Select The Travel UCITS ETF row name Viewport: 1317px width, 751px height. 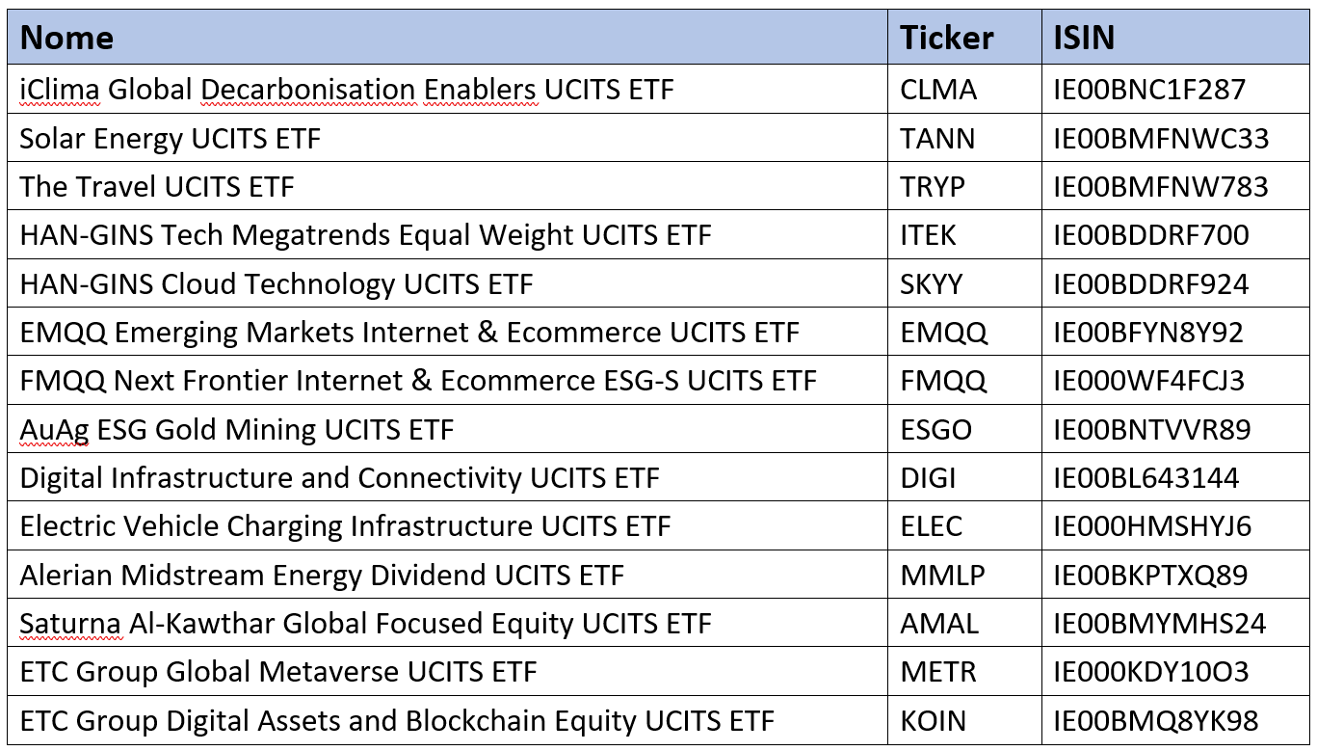click(448, 186)
